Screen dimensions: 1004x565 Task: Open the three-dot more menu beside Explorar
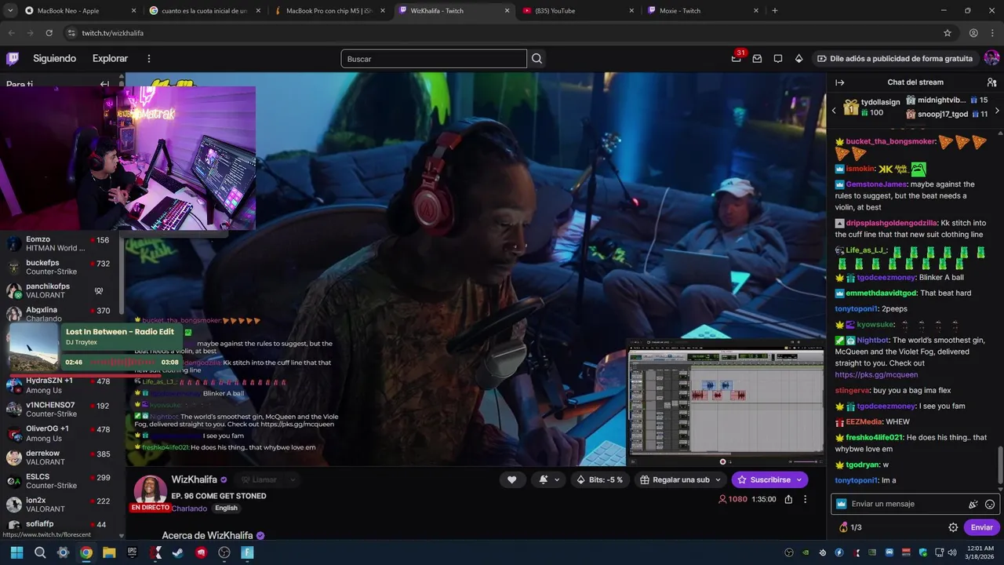coord(149,59)
